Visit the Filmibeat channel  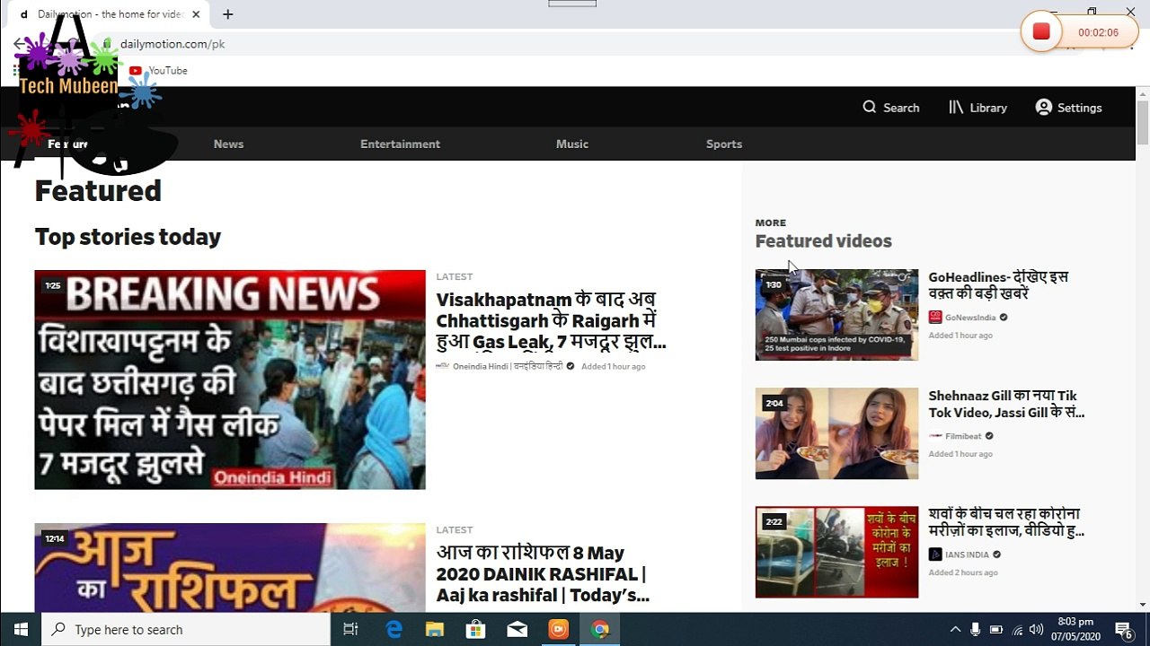961,436
